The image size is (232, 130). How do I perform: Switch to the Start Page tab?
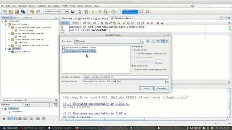[67, 18]
